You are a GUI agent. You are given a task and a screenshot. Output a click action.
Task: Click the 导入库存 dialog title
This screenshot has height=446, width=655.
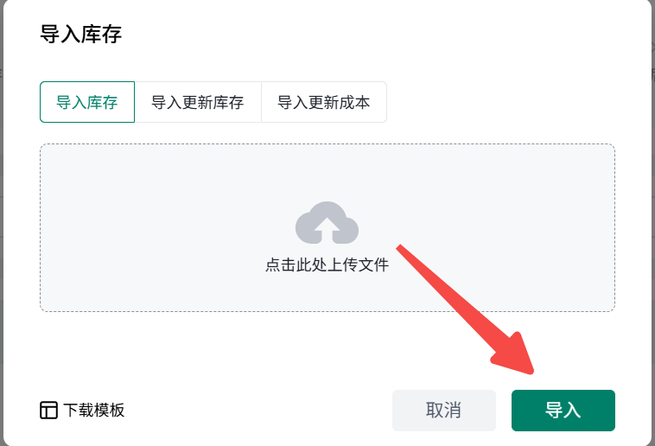pos(81,35)
